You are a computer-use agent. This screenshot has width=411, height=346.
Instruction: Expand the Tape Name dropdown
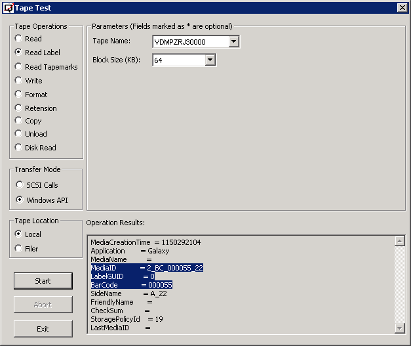[x=234, y=42]
